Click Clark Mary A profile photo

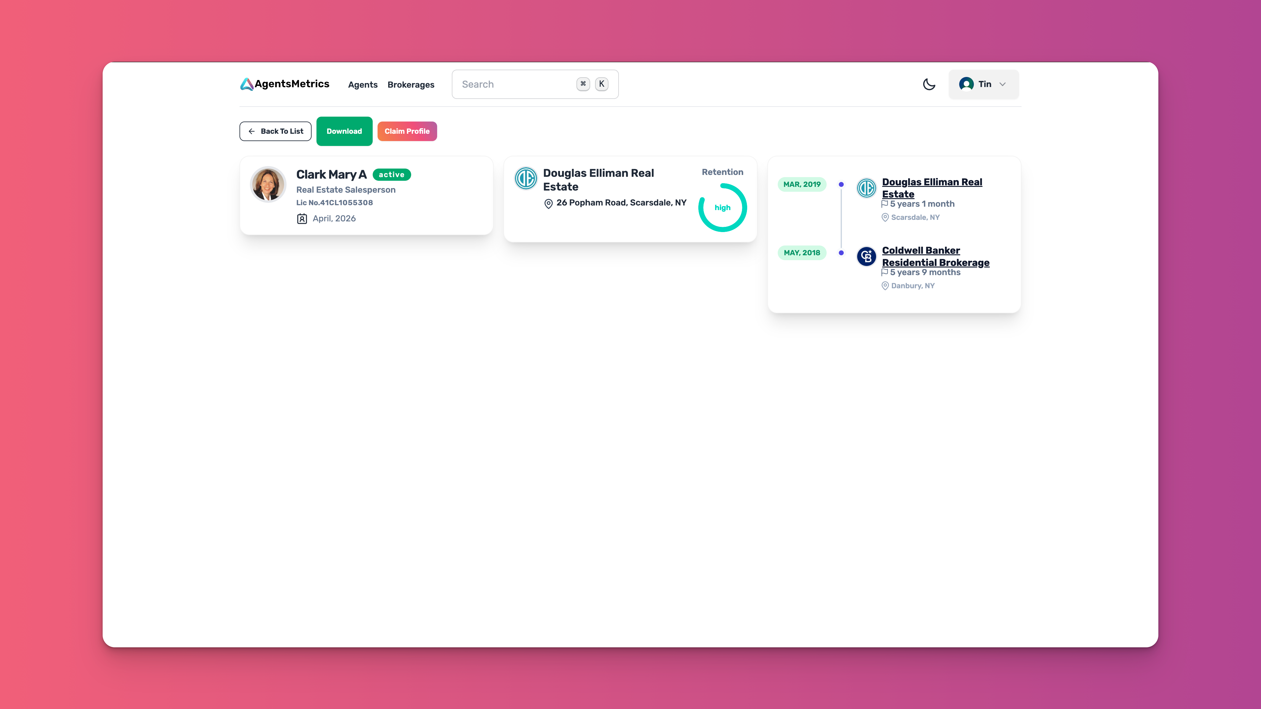(268, 184)
